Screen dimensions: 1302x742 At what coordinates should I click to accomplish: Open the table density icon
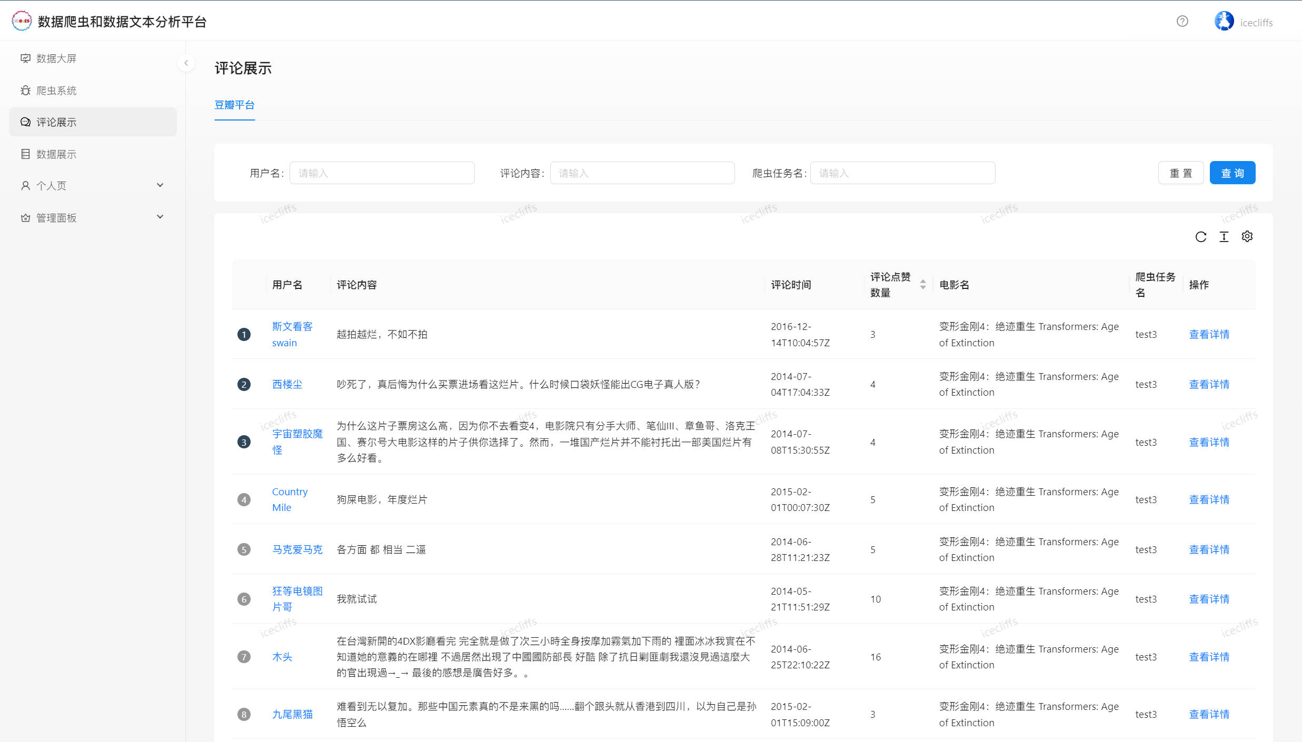pos(1224,237)
